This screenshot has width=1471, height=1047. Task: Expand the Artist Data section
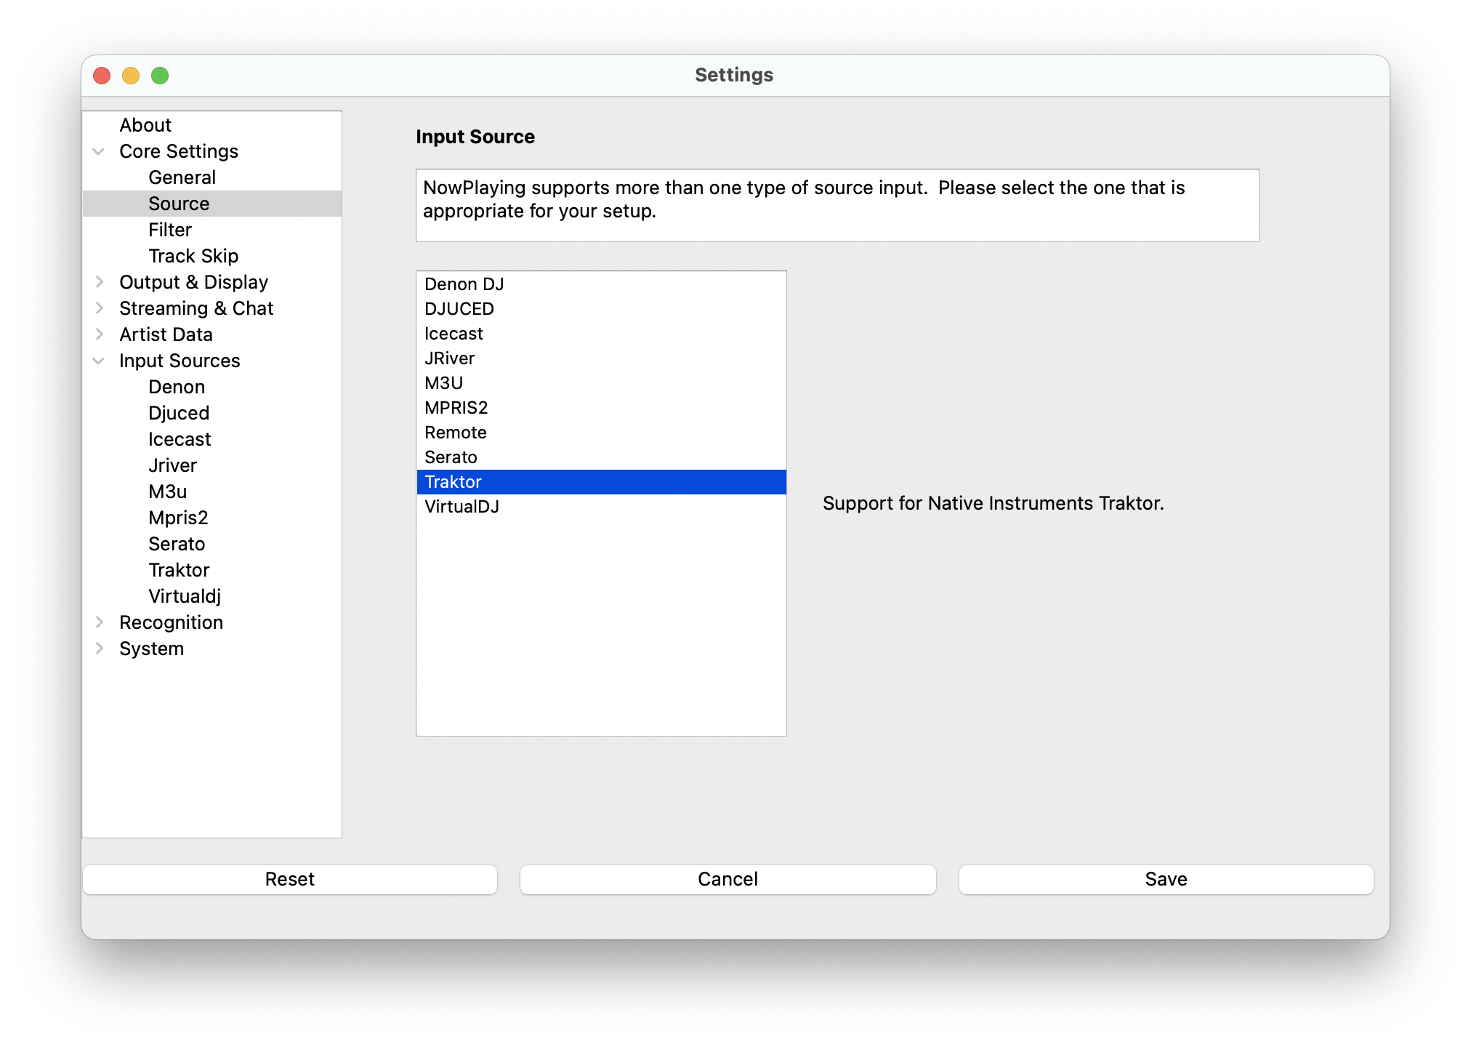pos(100,334)
